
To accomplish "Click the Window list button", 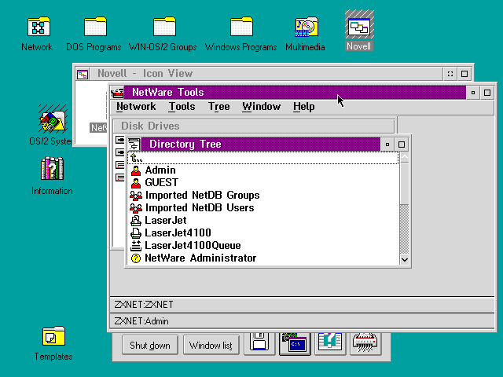I will (211, 346).
